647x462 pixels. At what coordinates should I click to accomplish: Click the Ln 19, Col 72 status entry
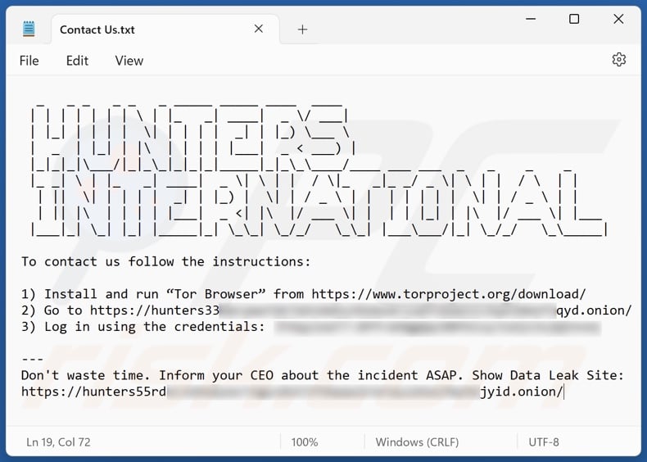[59, 442]
